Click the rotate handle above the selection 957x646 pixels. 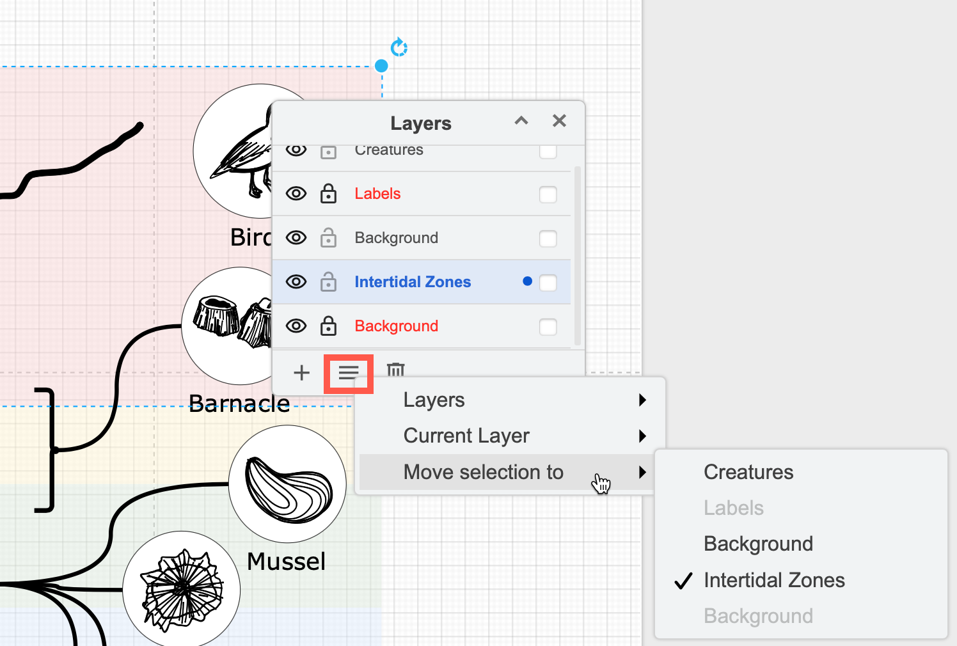pos(399,47)
